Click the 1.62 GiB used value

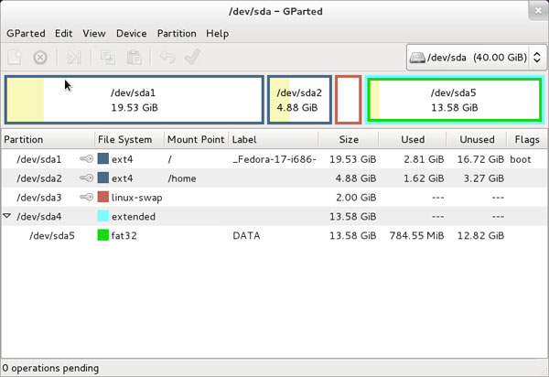(x=424, y=178)
